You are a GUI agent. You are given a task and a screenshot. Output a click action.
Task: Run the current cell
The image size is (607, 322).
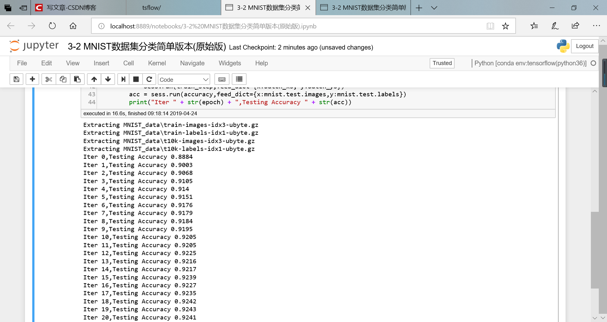click(123, 79)
